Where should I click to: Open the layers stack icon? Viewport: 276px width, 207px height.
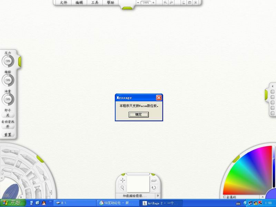point(154,180)
